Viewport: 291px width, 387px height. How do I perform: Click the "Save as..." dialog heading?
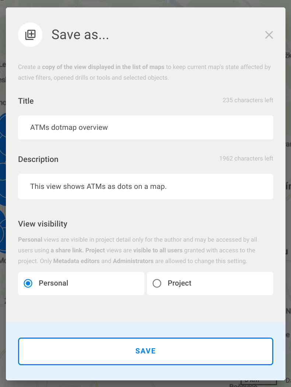click(80, 35)
